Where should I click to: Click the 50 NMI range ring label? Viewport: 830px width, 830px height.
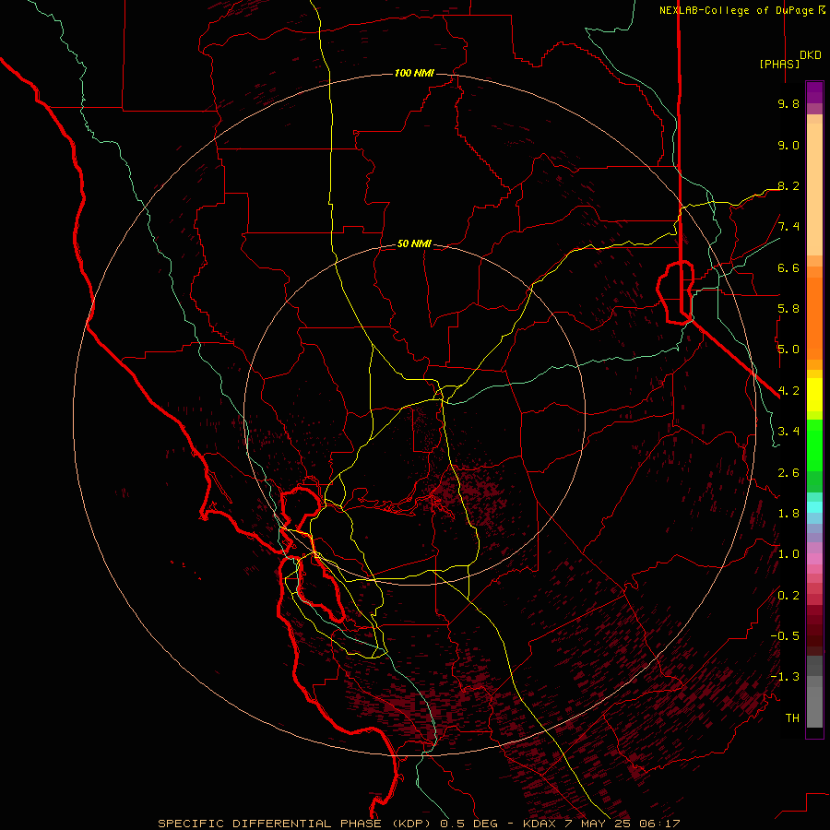(x=414, y=243)
